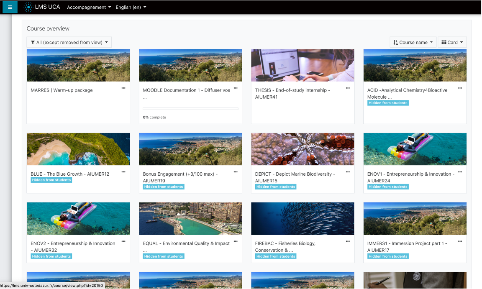Viewport: 482px width, 289px height.
Task: Open three-dot menu for BLUE The Blue Growth
Action: tap(123, 172)
